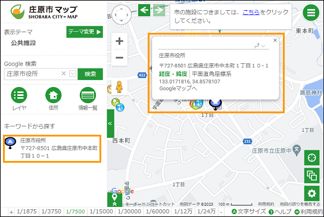Click the Googleマップへ link

[178, 89]
